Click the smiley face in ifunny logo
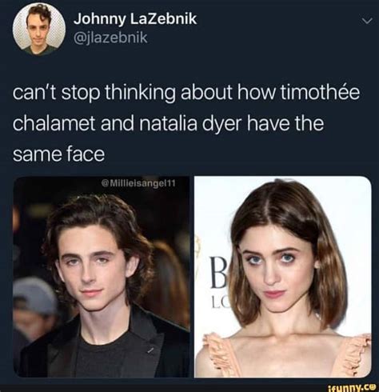 (373, 387)
